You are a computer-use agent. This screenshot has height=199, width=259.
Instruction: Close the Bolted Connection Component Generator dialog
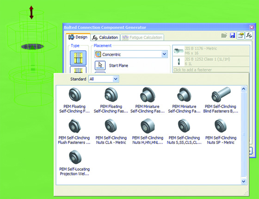coord(252,27)
